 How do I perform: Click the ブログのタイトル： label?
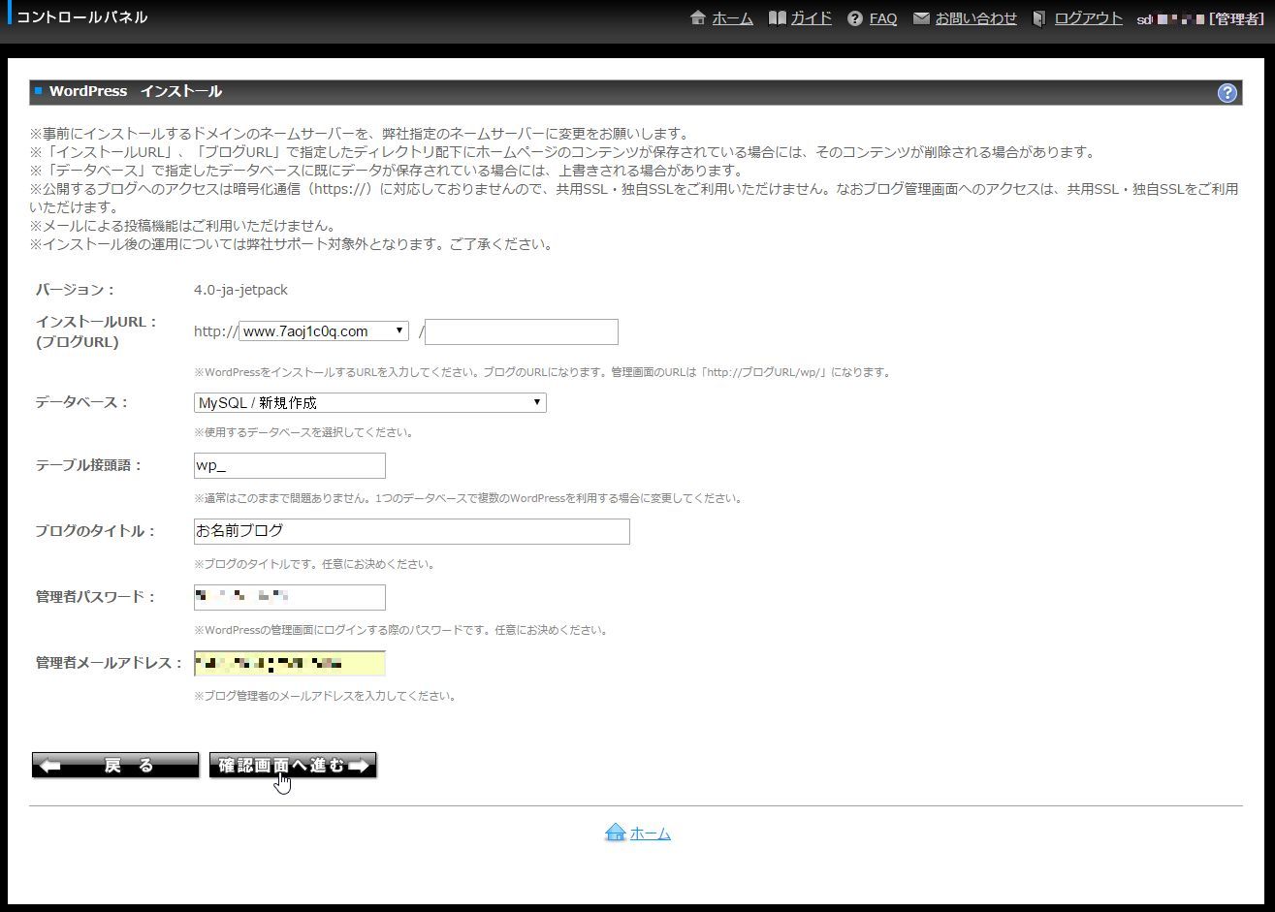click(x=96, y=531)
